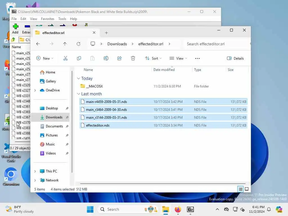Open the New dropdown in Explorer
This screenshot has height=216, width=288.
pyautogui.click(x=45, y=58)
